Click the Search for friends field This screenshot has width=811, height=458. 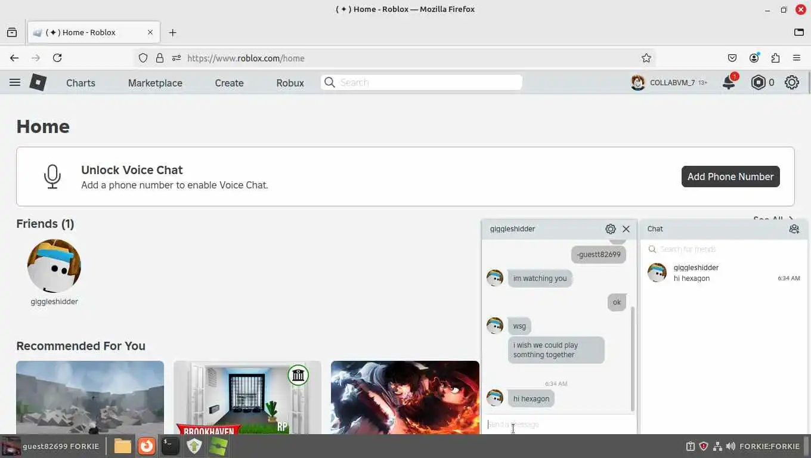click(723, 249)
